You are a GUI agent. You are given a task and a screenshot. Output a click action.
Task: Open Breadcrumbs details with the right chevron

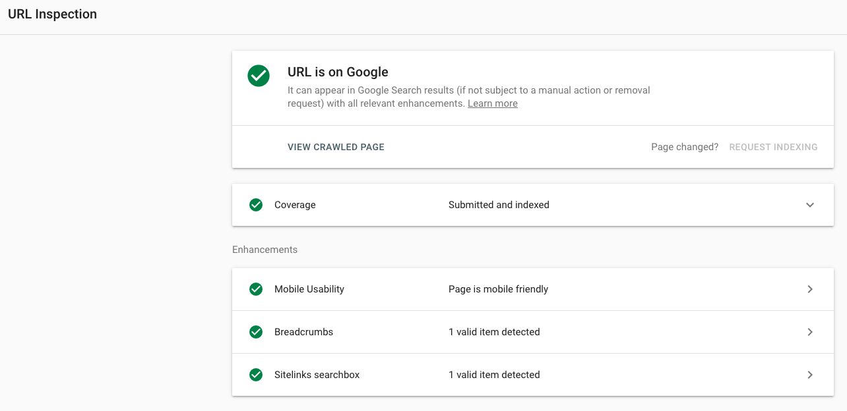(810, 332)
